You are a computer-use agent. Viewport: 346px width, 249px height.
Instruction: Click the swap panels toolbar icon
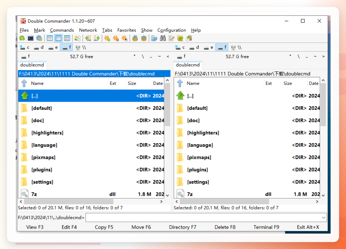click(77, 38)
